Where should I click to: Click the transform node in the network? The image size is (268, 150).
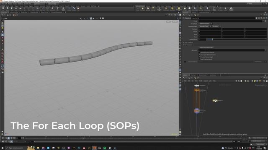pos(215,100)
